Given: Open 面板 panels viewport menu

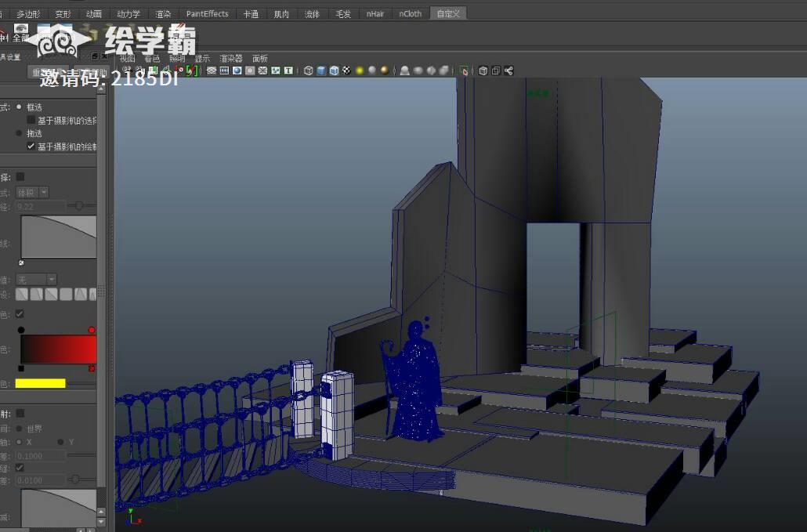Looking at the screenshot, I should [x=260, y=58].
